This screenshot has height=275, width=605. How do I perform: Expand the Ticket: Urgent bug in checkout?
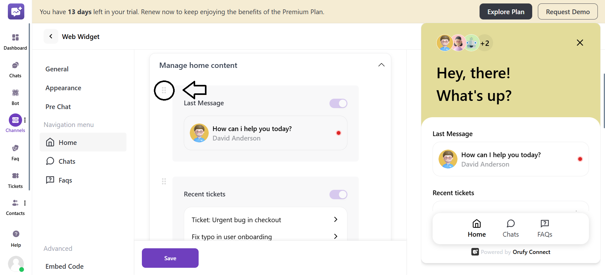tap(335, 219)
